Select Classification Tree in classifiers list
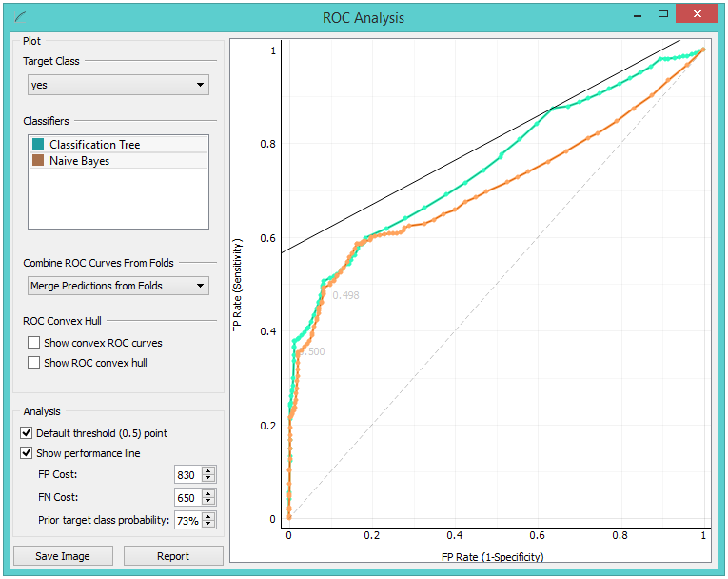 point(95,145)
